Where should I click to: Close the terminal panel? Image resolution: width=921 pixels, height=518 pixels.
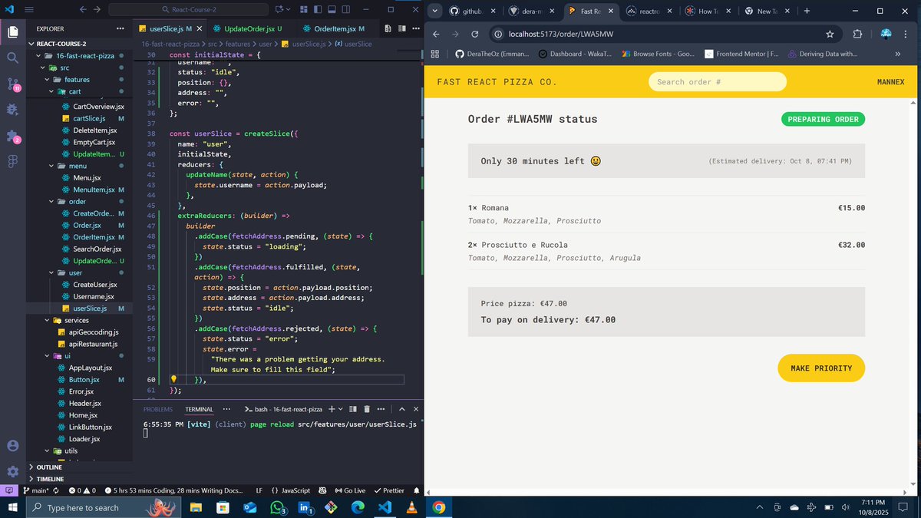[416, 409]
